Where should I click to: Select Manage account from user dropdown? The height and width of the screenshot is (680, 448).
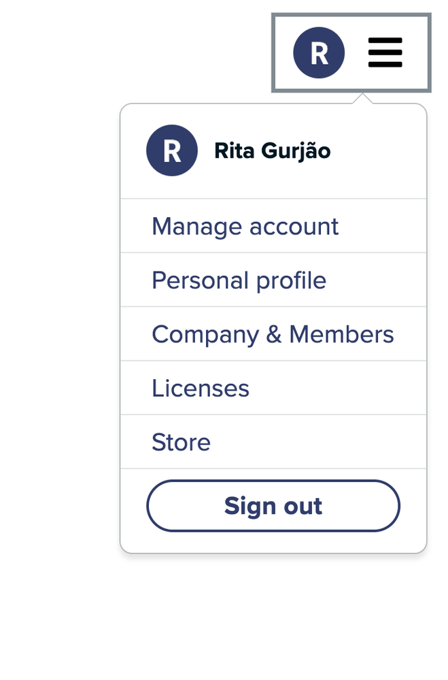click(x=273, y=226)
